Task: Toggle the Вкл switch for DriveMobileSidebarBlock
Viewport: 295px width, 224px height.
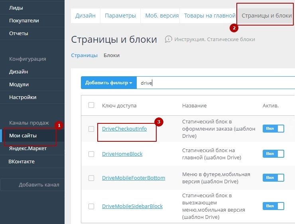Action: pyautogui.click(x=273, y=206)
